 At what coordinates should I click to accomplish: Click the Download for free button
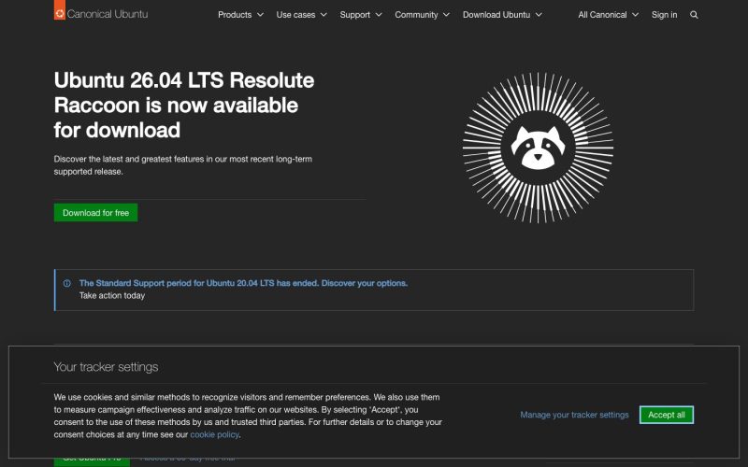tap(96, 213)
